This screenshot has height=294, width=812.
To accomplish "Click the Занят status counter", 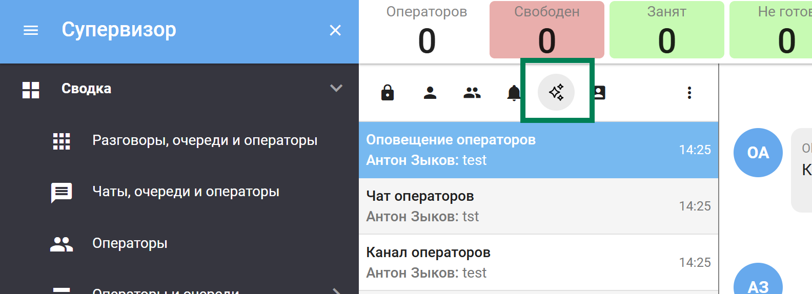I will pos(666,30).
